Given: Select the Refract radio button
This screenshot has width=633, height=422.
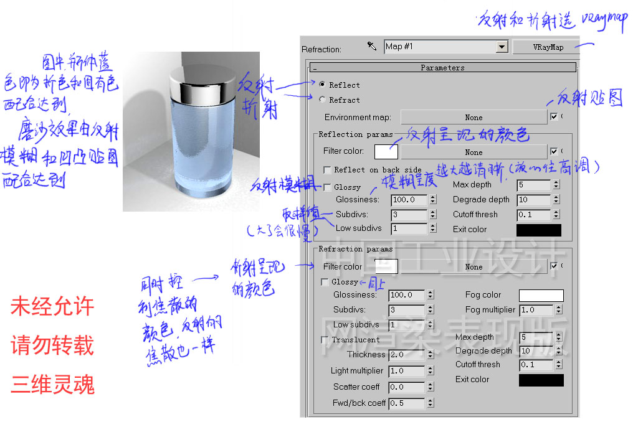Looking at the screenshot, I should tap(322, 99).
